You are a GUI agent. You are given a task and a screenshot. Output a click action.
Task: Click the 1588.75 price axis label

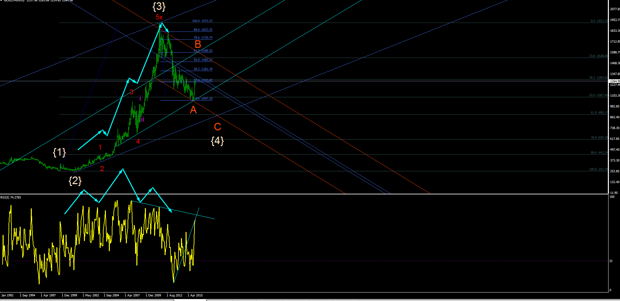pyautogui.click(x=615, y=52)
